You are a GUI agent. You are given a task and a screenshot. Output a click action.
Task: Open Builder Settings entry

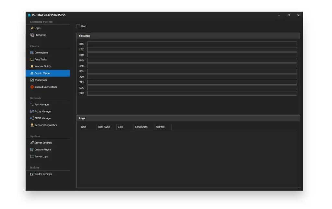pyautogui.click(x=43, y=174)
